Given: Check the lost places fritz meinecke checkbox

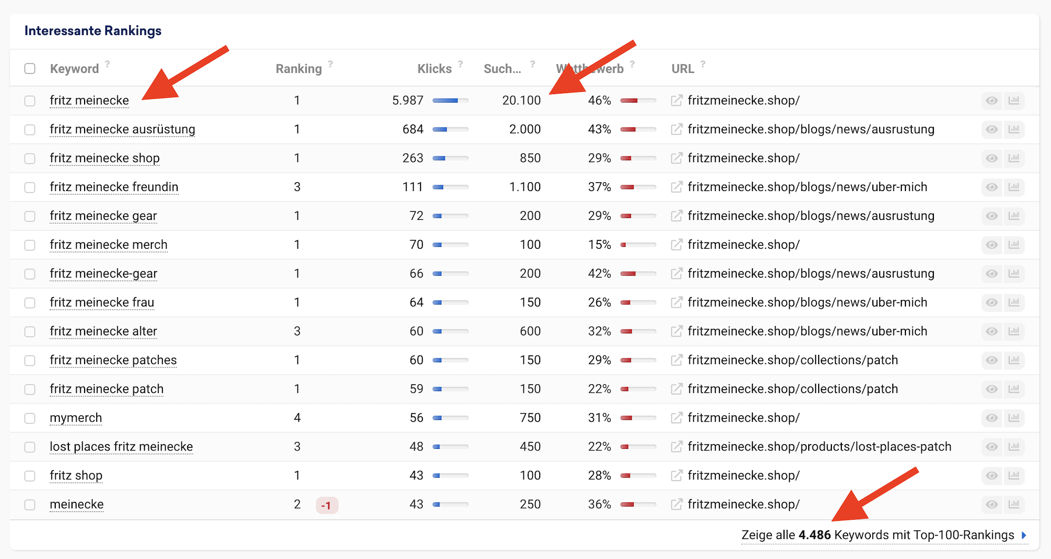Looking at the screenshot, I should [x=30, y=447].
